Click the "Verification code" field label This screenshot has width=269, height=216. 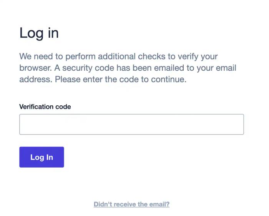[x=45, y=106]
